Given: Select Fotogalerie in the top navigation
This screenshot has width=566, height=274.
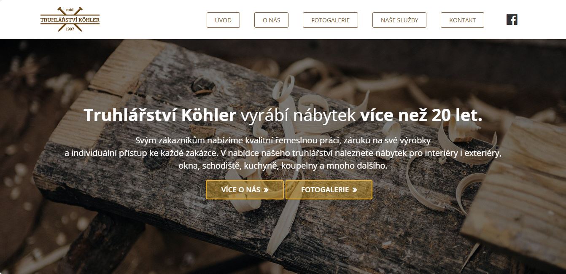Looking at the screenshot, I should (330, 20).
